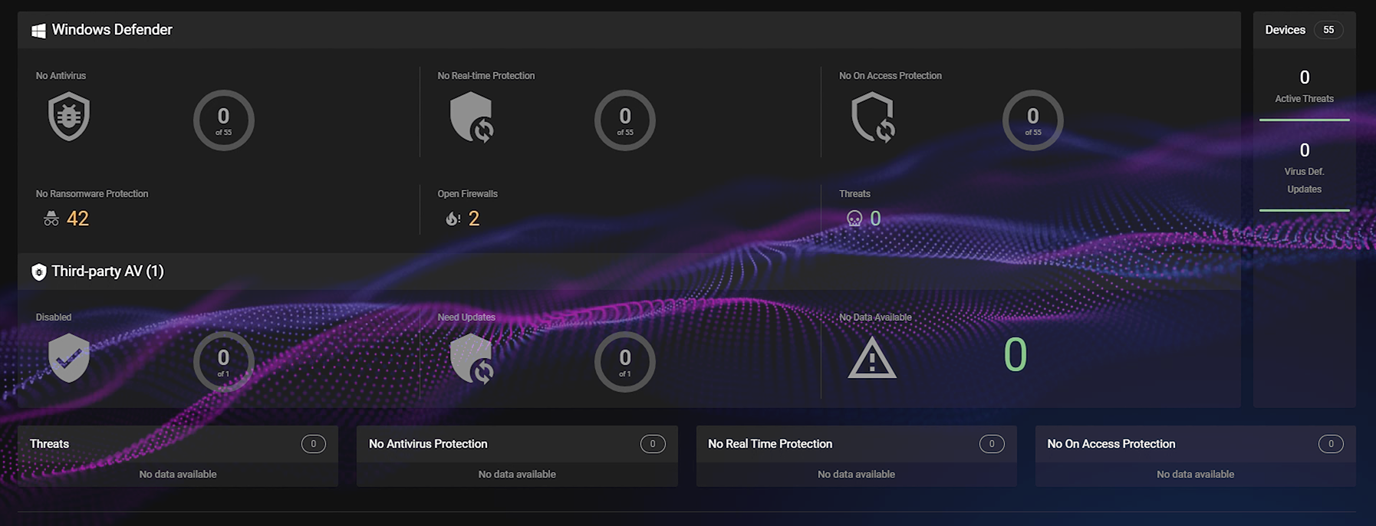This screenshot has height=526, width=1376.
Task: Click the Threats card count badge
Action: click(x=313, y=444)
